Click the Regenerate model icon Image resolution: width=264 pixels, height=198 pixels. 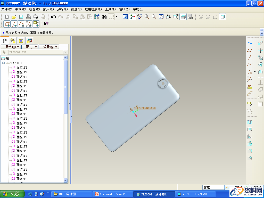pyautogui.click(x=97, y=17)
